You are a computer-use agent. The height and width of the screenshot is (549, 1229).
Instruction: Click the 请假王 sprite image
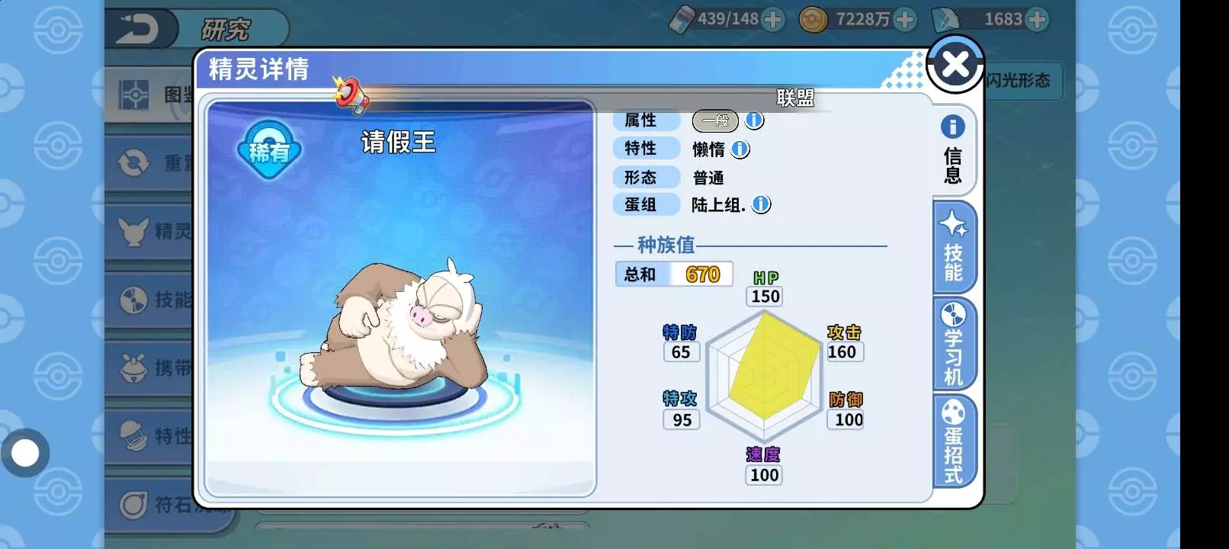pos(394,326)
